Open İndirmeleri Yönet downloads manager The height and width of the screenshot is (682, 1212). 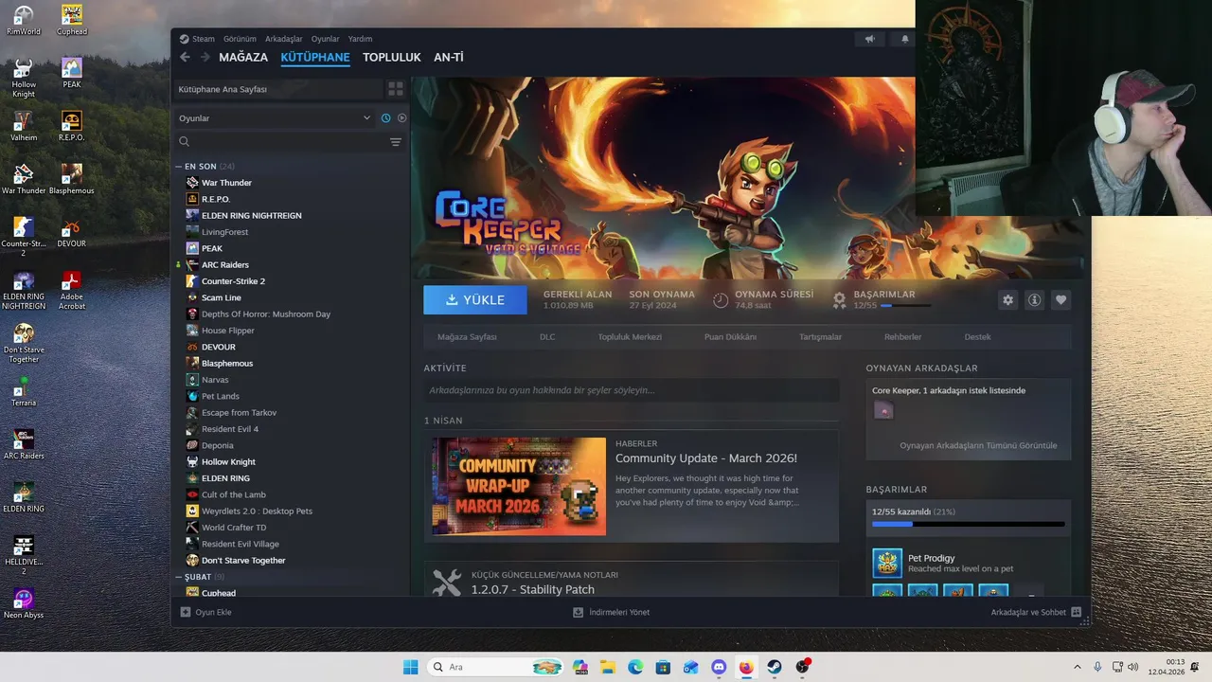click(x=612, y=612)
